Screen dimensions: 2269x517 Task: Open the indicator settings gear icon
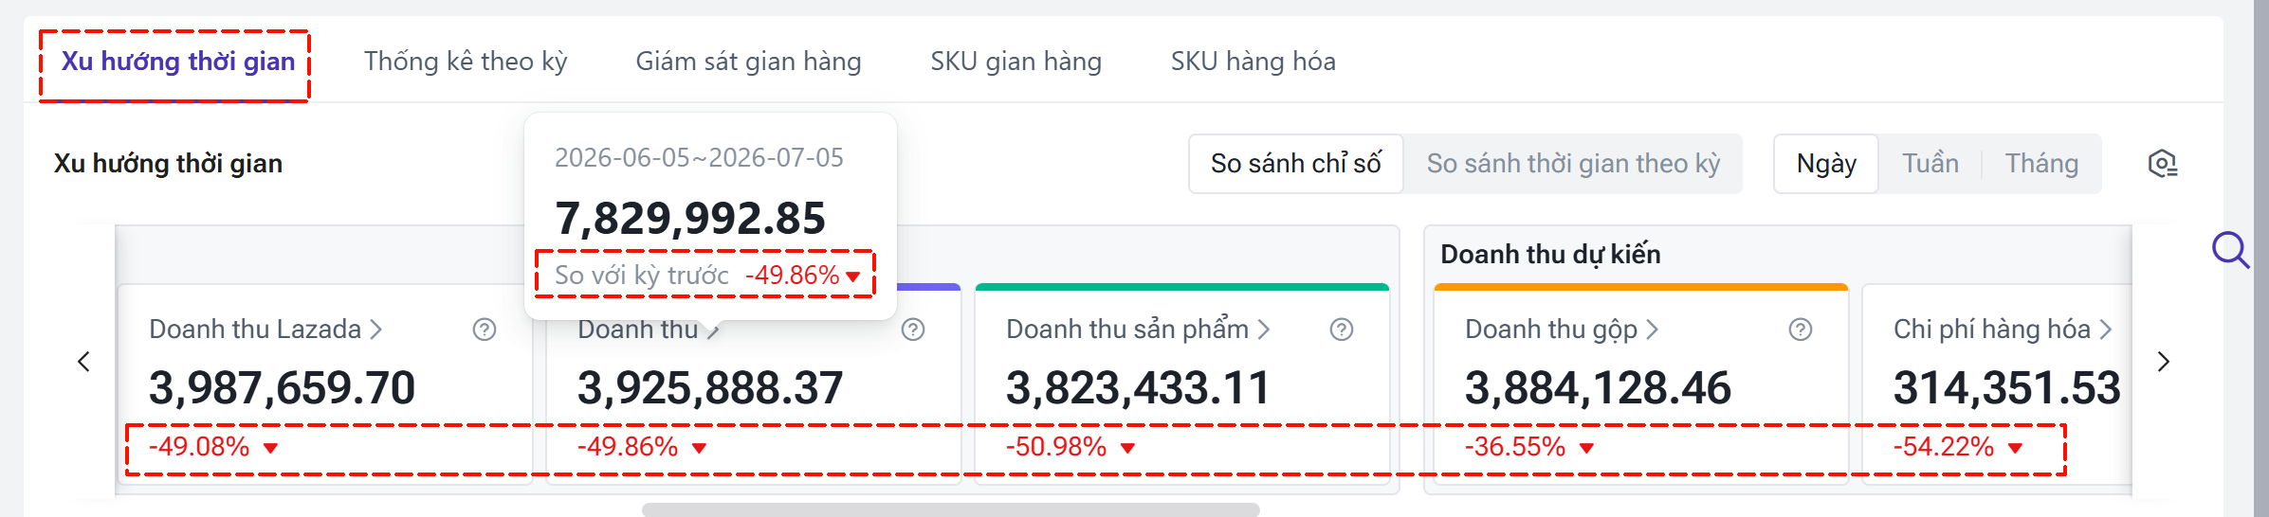2163,164
